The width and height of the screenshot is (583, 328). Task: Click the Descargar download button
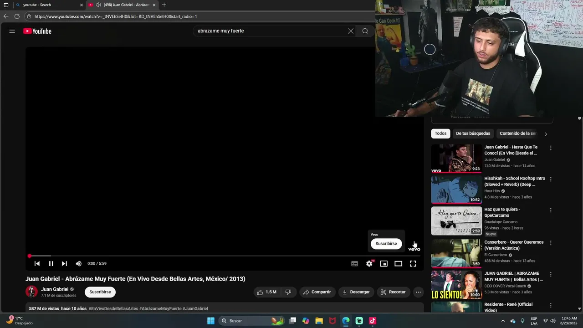(x=356, y=292)
